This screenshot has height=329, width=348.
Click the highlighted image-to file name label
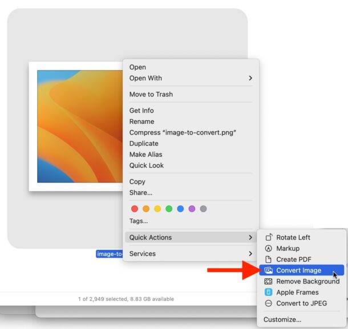click(110, 254)
